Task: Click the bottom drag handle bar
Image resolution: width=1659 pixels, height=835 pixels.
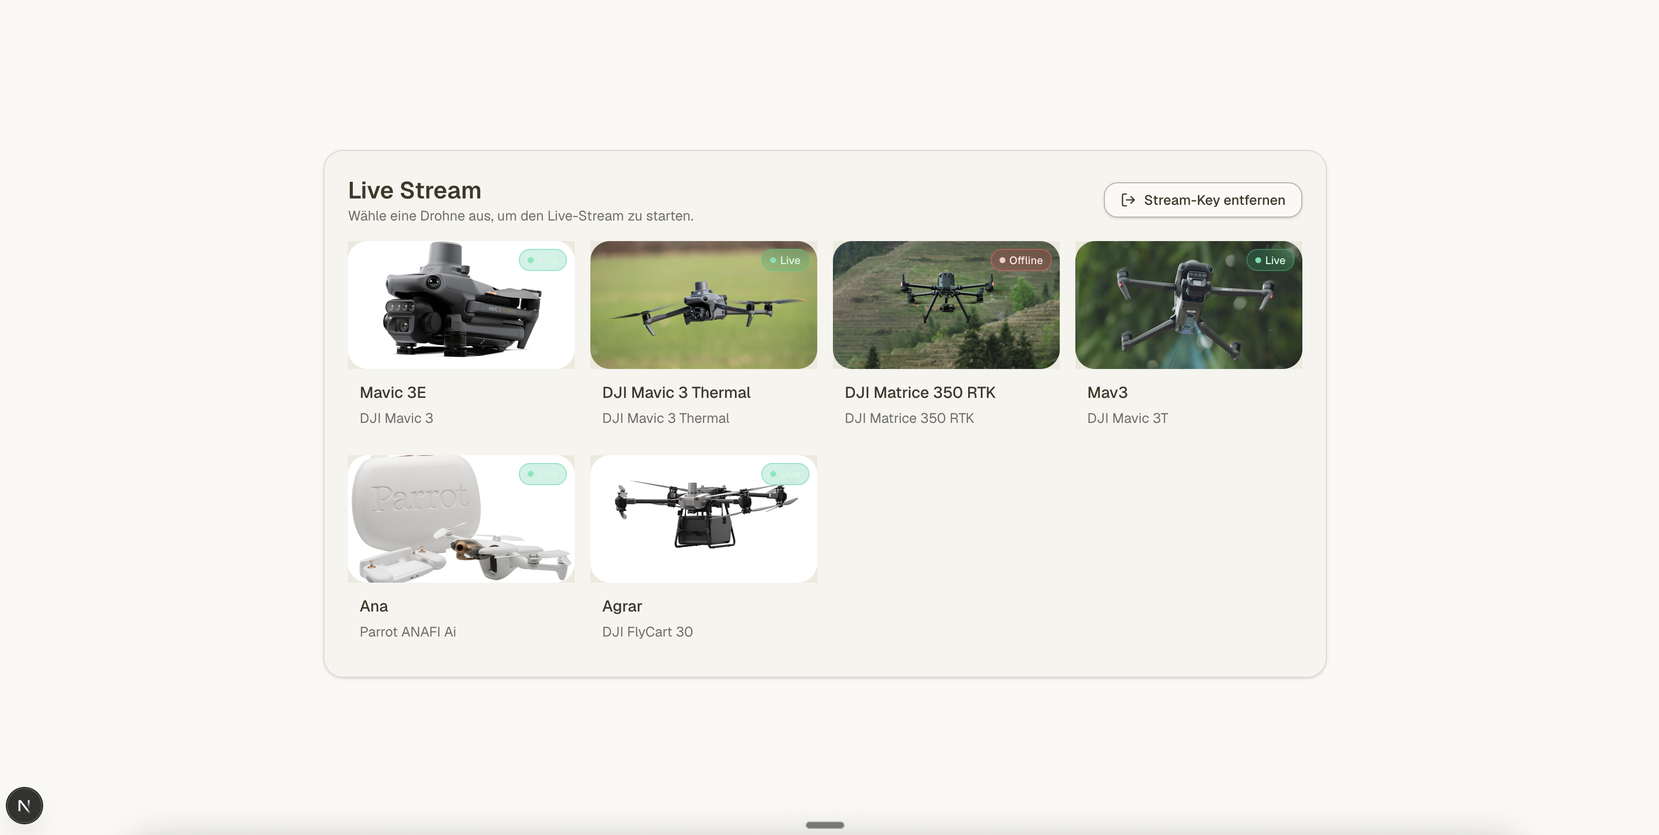Action: (825, 825)
